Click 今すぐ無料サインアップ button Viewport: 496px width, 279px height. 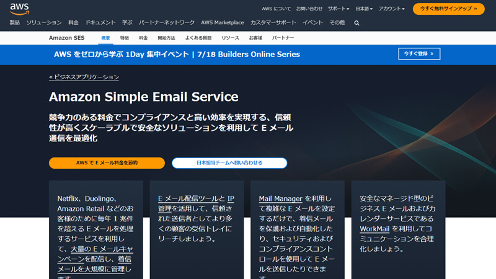[x=448, y=9]
